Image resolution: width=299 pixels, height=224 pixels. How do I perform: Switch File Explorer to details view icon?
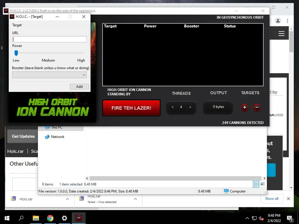click(x=256, y=184)
